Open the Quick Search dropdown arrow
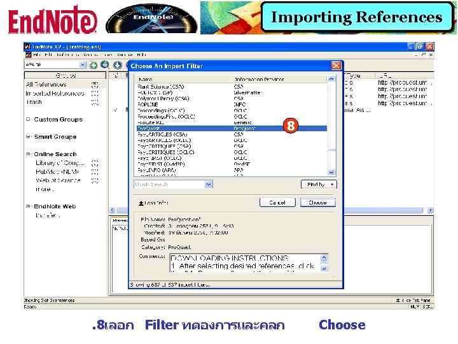 point(209,184)
